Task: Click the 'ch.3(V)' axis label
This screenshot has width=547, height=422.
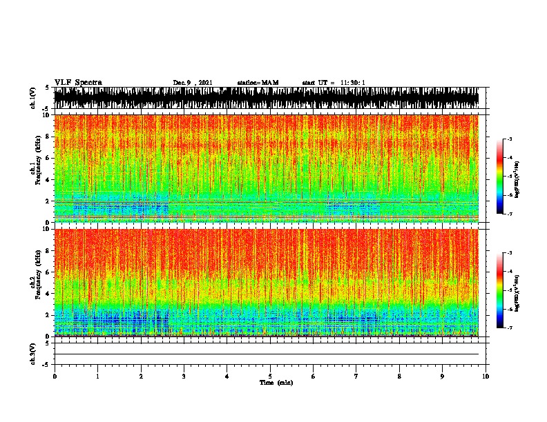Action: pyautogui.click(x=33, y=354)
